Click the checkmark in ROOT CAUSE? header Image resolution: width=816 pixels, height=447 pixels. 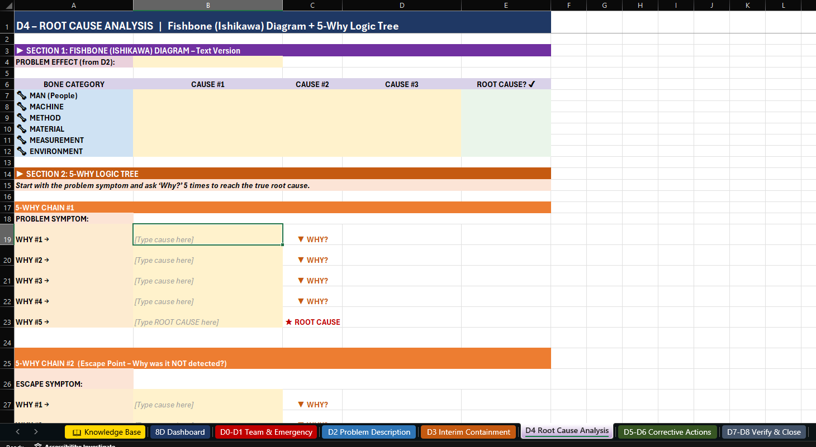click(530, 84)
